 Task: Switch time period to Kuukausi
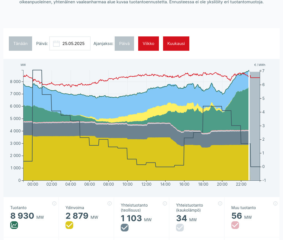(x=176, y=44)
